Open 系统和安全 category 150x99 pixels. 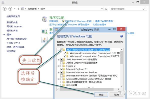click(x=12, y=22)
